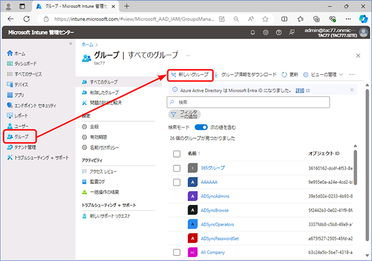372x261 pixels.
Task: Click the feedback icon in header
Action: tap(292, 32)
